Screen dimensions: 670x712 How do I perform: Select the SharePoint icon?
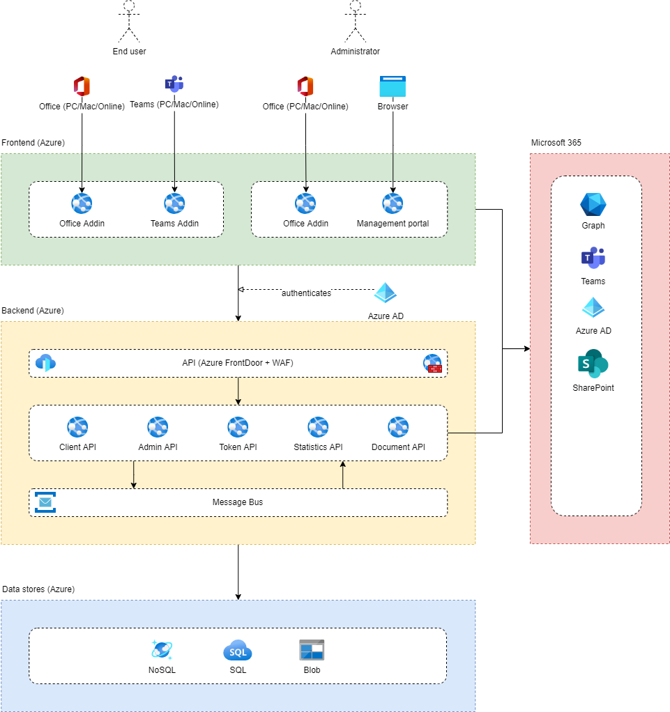tap(593, 364)
